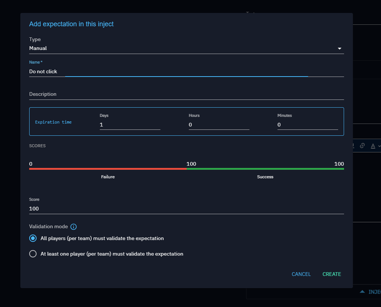The image size is (381, 307).
Task: Click the Description field
Action: (148, 95)
